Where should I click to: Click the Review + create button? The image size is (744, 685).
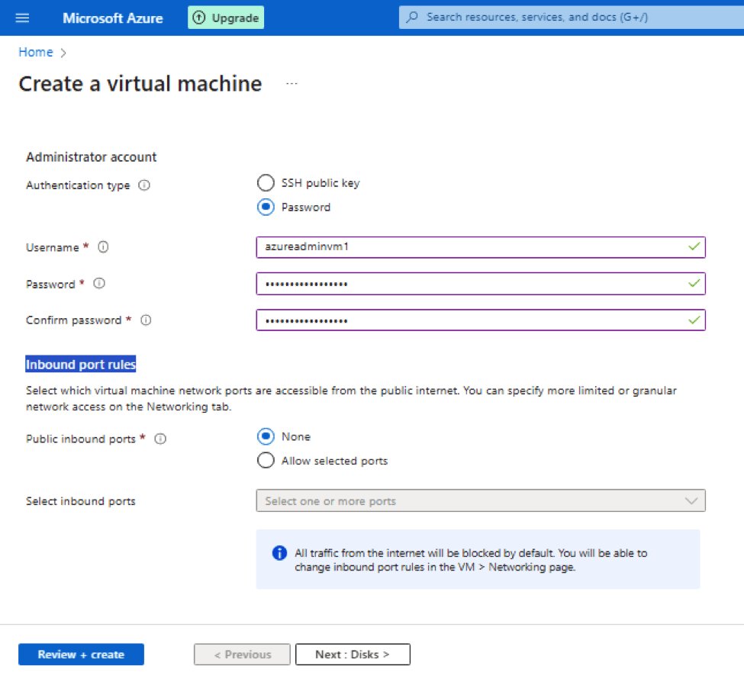81,654
